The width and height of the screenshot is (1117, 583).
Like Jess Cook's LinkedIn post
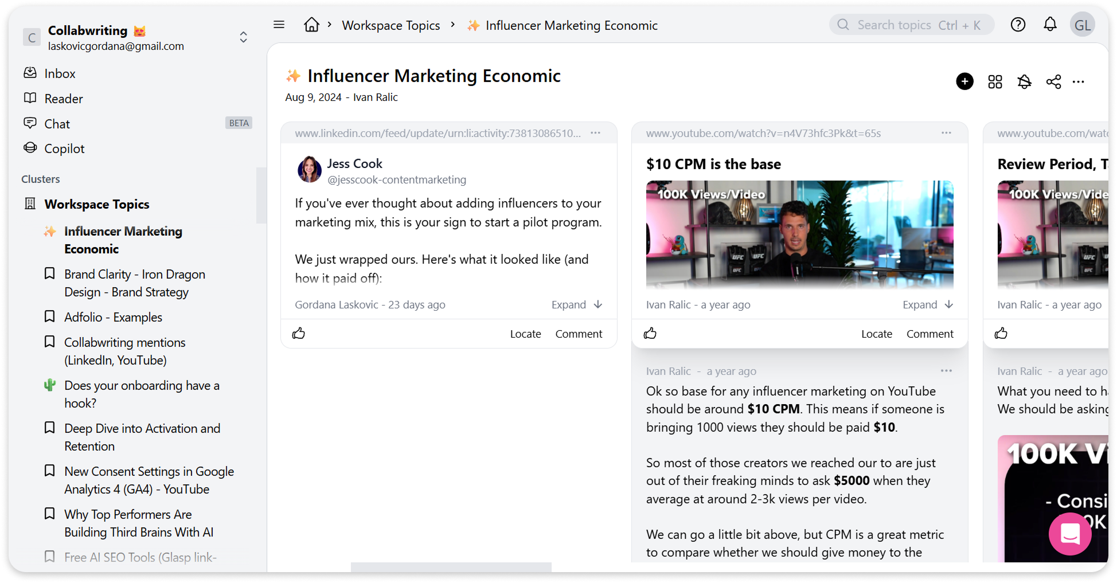298,333
